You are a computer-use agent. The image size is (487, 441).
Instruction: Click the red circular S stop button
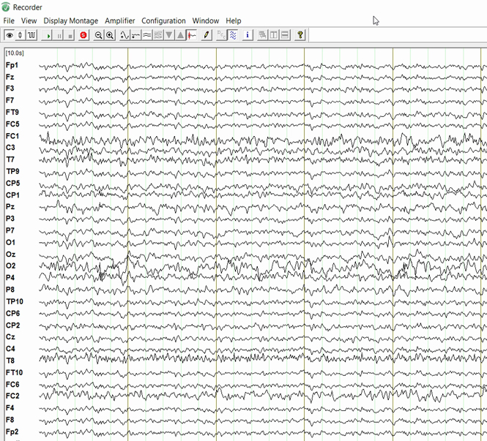coord(83,35)
